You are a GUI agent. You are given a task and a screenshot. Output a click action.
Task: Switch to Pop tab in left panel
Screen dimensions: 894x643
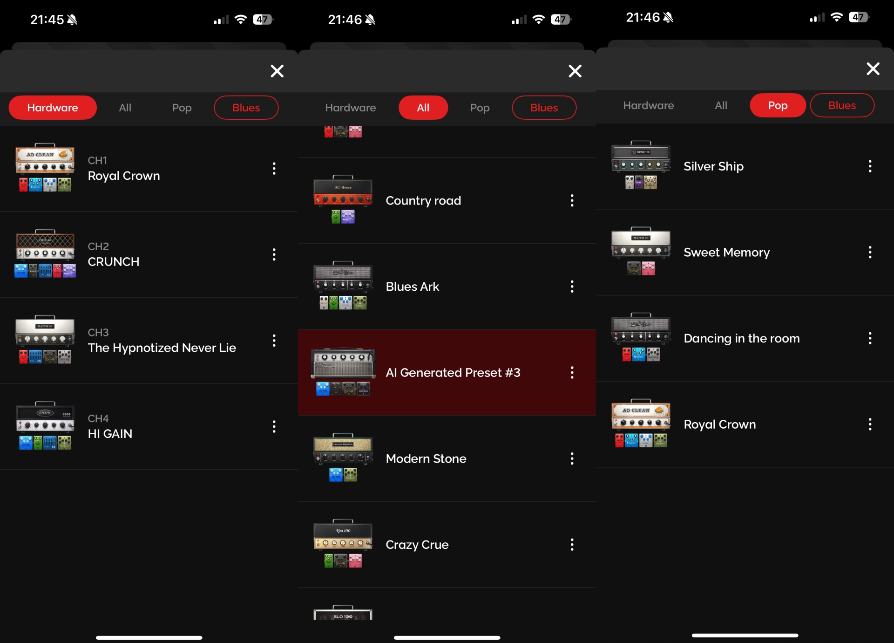(x=182, y=108)
